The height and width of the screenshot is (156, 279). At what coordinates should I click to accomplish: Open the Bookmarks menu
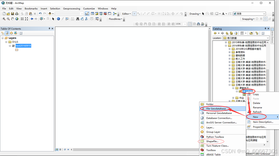click(31, 8)
